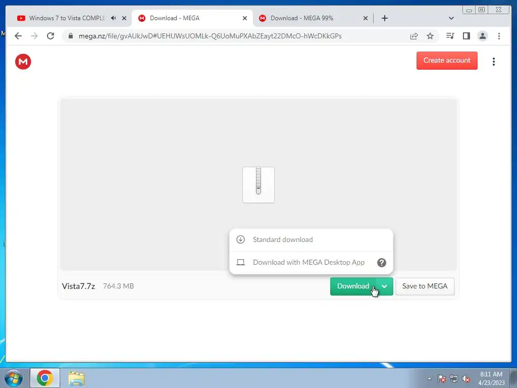
Task: Click the 764.3 MB file size text
Action: coord(118,286)
